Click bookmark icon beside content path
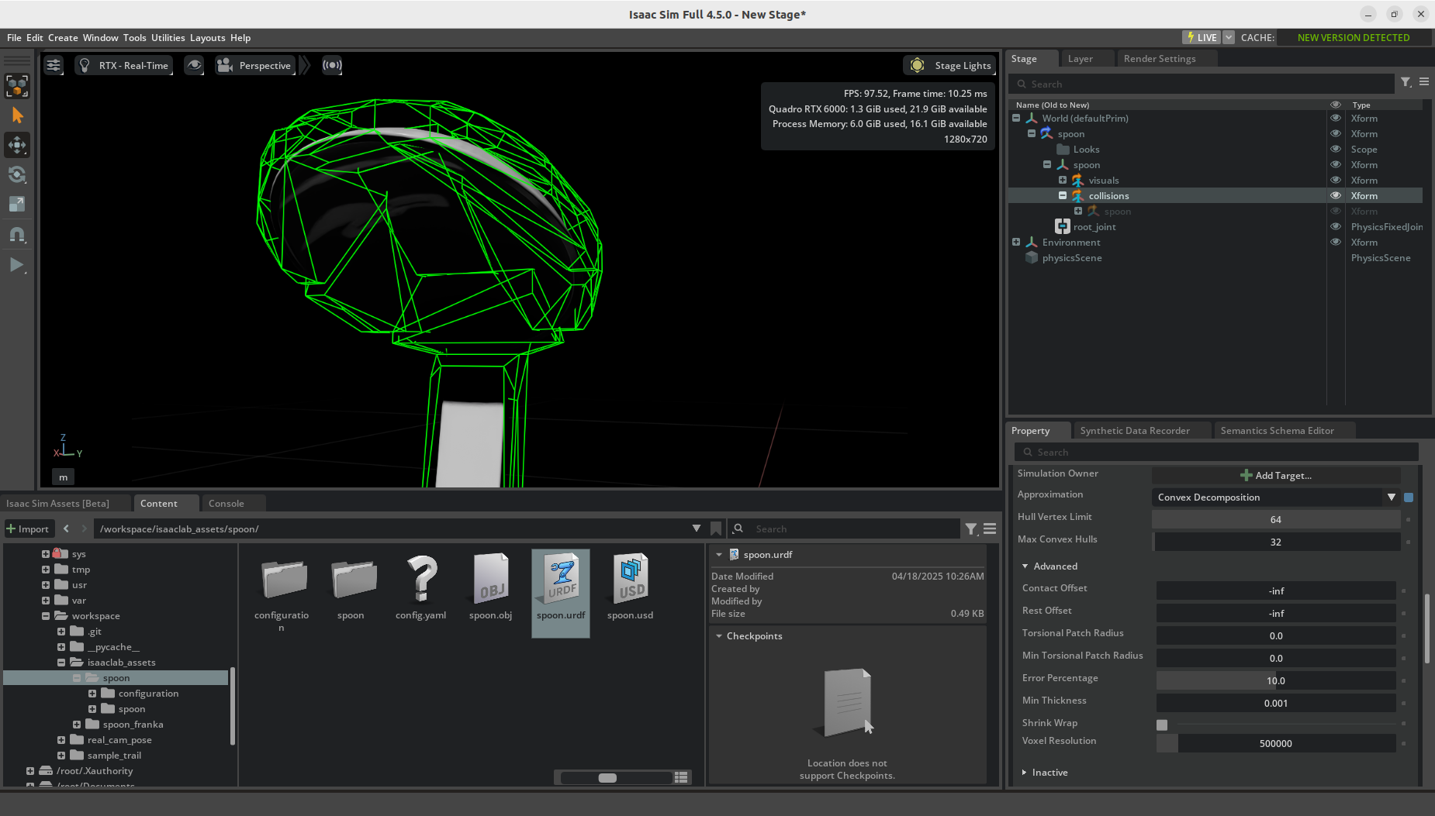The image size is (1435, 816). point(716,529)
